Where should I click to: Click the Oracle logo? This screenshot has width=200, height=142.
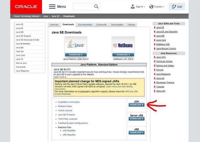coord(26,7)
